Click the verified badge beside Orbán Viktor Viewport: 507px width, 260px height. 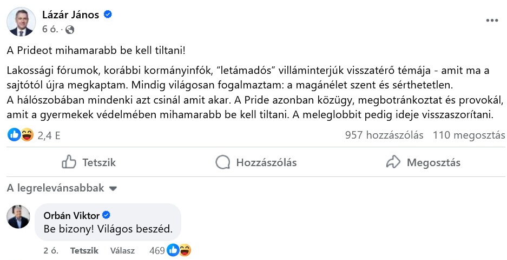point(107,215)
